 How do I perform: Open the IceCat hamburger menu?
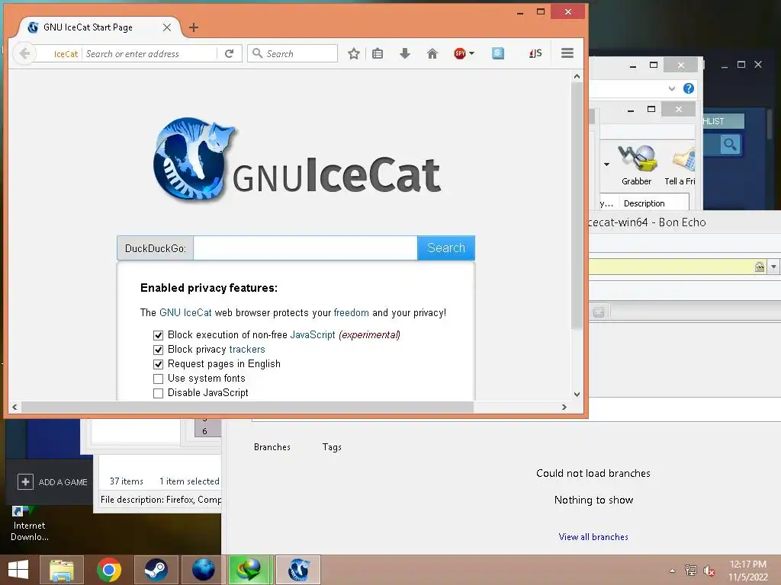tap(567, 53)
